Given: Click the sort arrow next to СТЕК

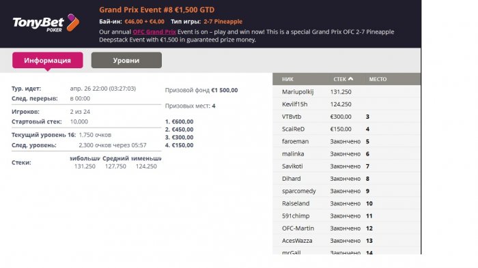Looking at the screenshot, I should point(350,79).
